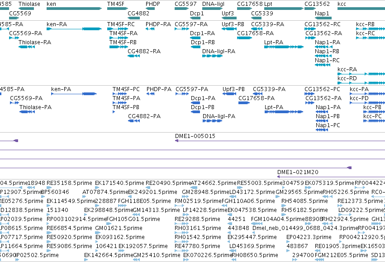
Task: Click the Upf3-RB transcript label
Action: (233, 24)
